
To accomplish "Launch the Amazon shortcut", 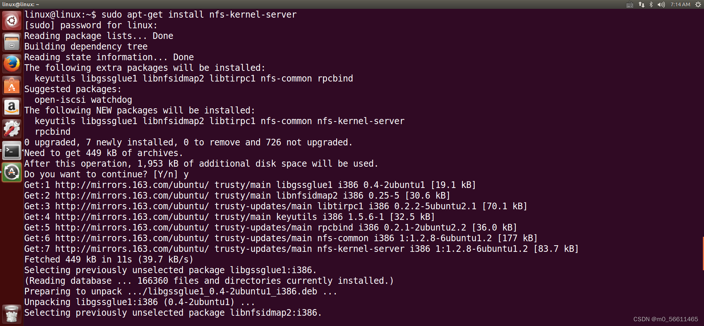I will coord(11,107).
